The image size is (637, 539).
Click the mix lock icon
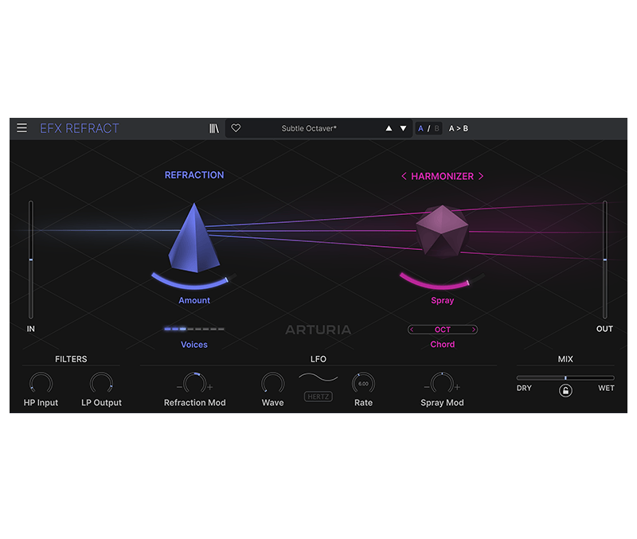coord(565,390)
